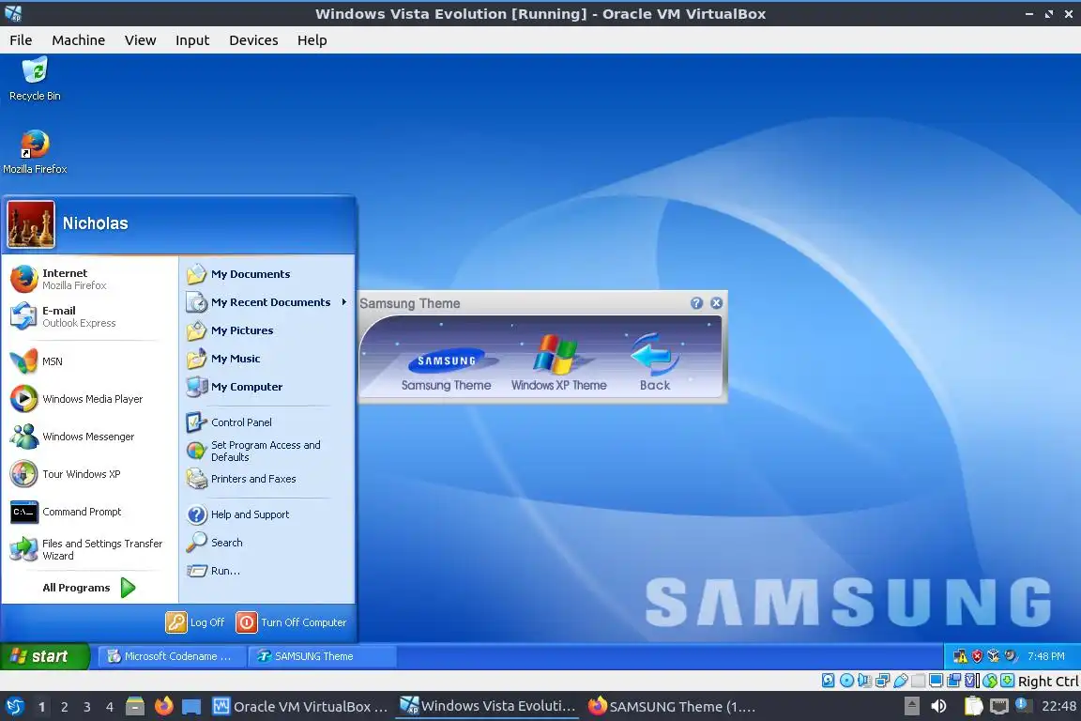Switch to SAMSUNG Theme Firefox host task
Screen dimensions: 1081x721
point(672,707)
